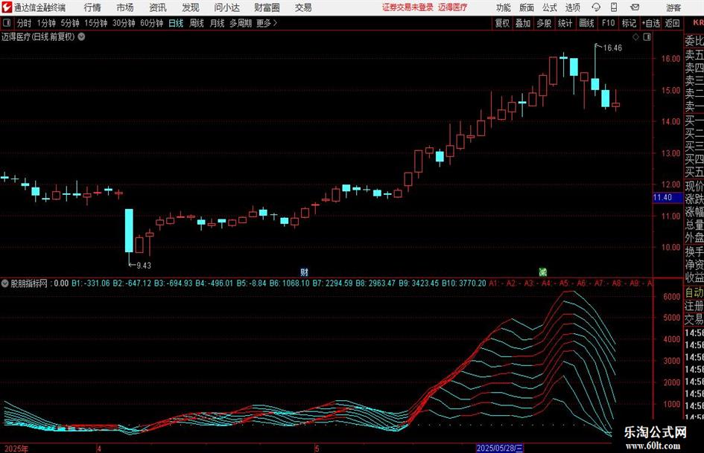Add stock with +自选 button
704x453 pixels.
[650, 23]
